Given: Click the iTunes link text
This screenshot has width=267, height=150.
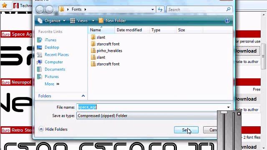Looking at the screenshot, I should (50, 40).
